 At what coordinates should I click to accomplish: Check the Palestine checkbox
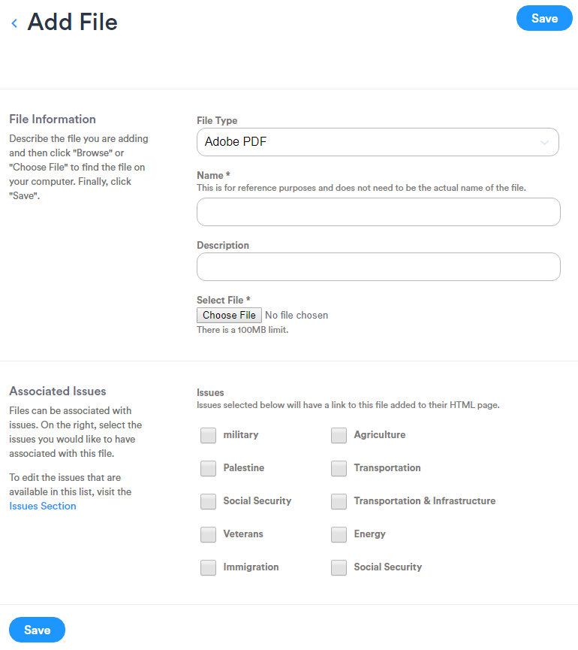point(208,468)
